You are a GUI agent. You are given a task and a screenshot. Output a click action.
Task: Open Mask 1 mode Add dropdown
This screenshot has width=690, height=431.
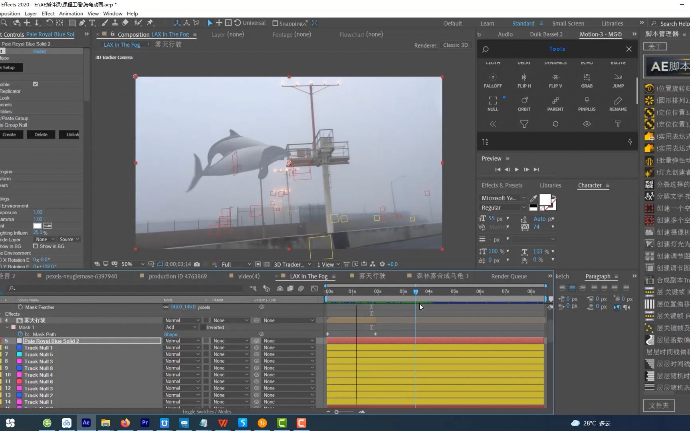(x=181, y=327)
